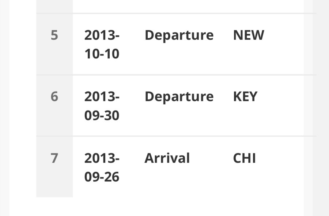
Task: Select the KEY code cell
Action: (x=245, y=97)
